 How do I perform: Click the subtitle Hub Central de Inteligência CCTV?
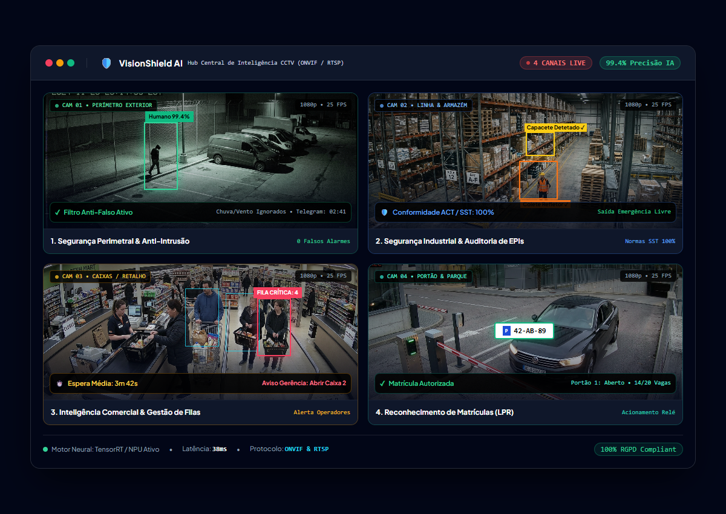coord(265,63)
